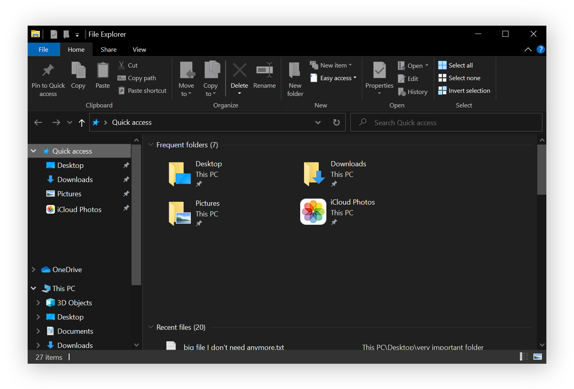Open the address bar history dropdown
574x389 pixels.
tap(318, 122)
